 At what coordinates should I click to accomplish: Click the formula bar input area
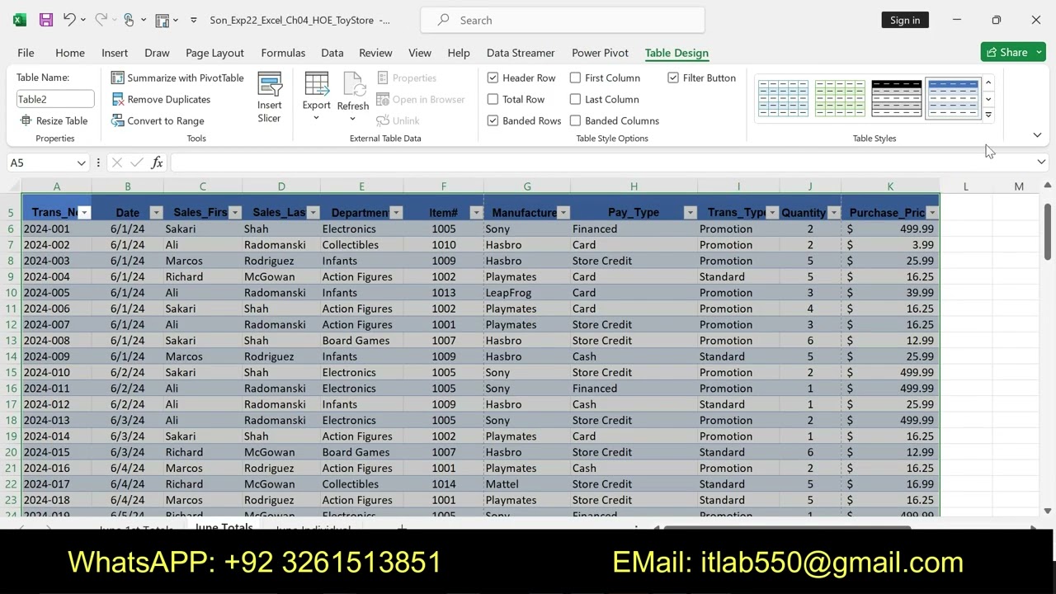tap(601, 163)
